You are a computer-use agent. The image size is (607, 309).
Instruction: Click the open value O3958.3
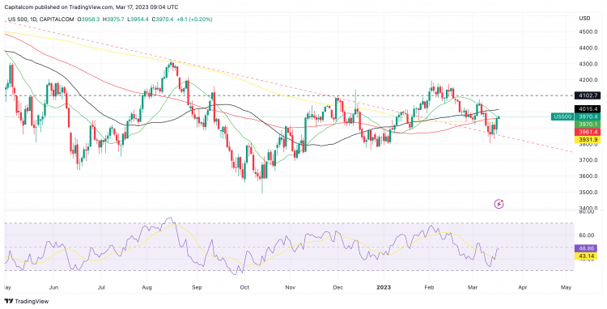(89, 19)
